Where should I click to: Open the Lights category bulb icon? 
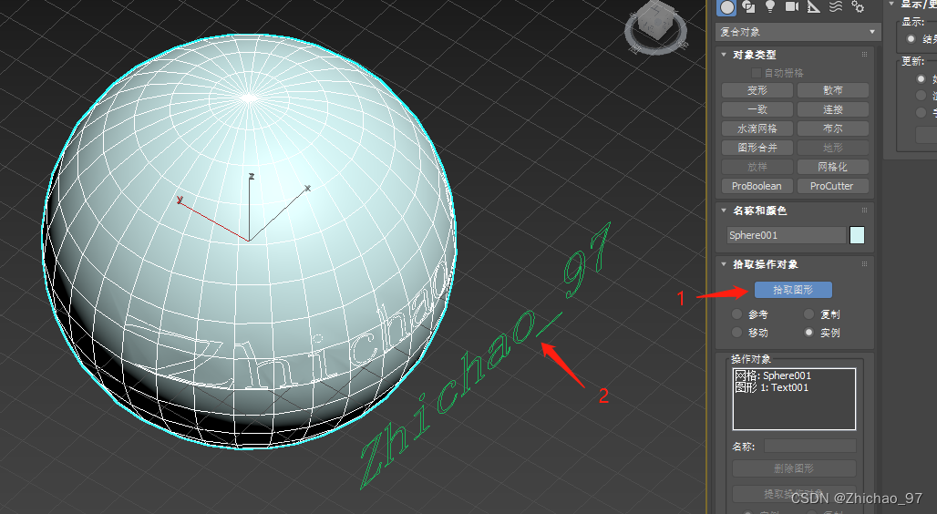pyautogui.click(x=770, y=6)
